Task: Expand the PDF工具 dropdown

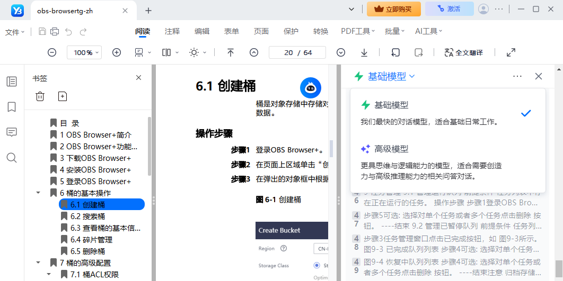Action: point(358,31)
